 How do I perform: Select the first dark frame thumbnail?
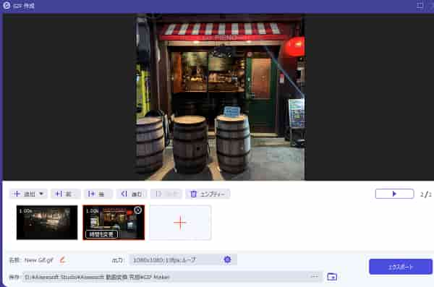(47, 222)
